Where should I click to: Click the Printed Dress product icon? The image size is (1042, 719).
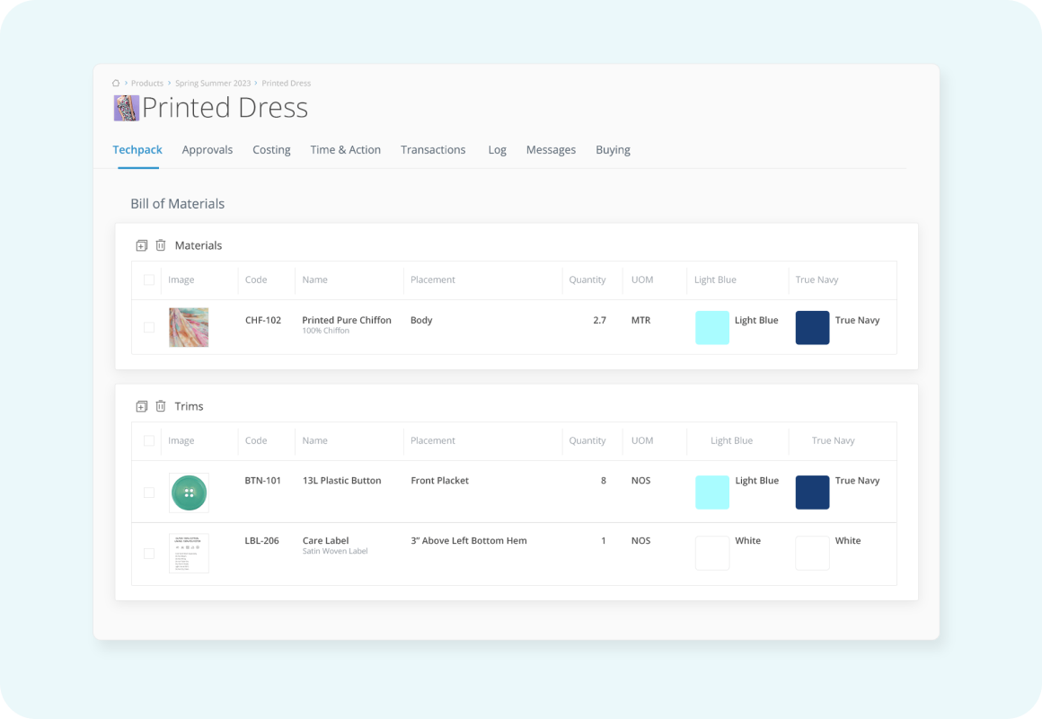click(126, 108)
